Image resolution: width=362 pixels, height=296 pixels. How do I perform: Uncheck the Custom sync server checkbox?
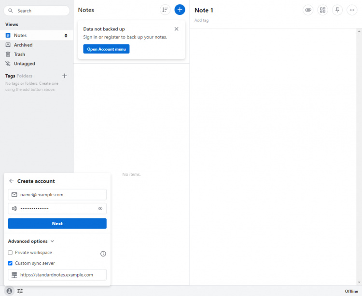pos(11,263)
